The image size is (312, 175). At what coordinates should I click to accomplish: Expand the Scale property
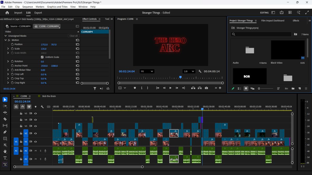coord(8,48)
